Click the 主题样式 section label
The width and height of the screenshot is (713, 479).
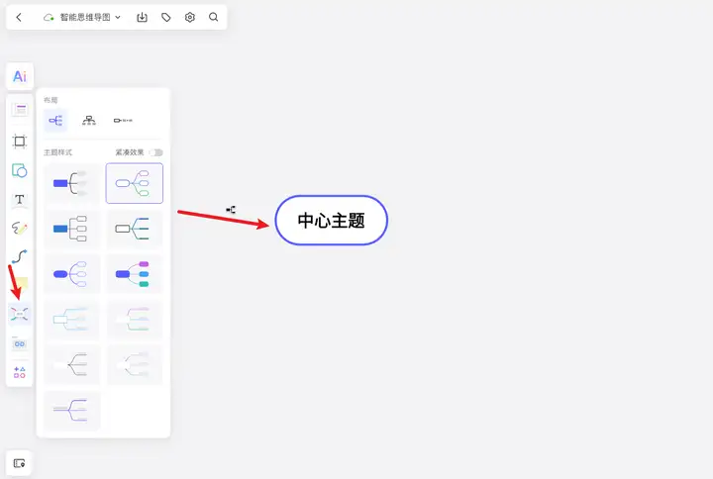click(x=57, y=152)
